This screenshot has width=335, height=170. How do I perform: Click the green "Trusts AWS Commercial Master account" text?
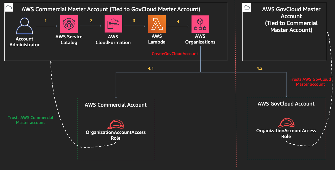[30, 120]
